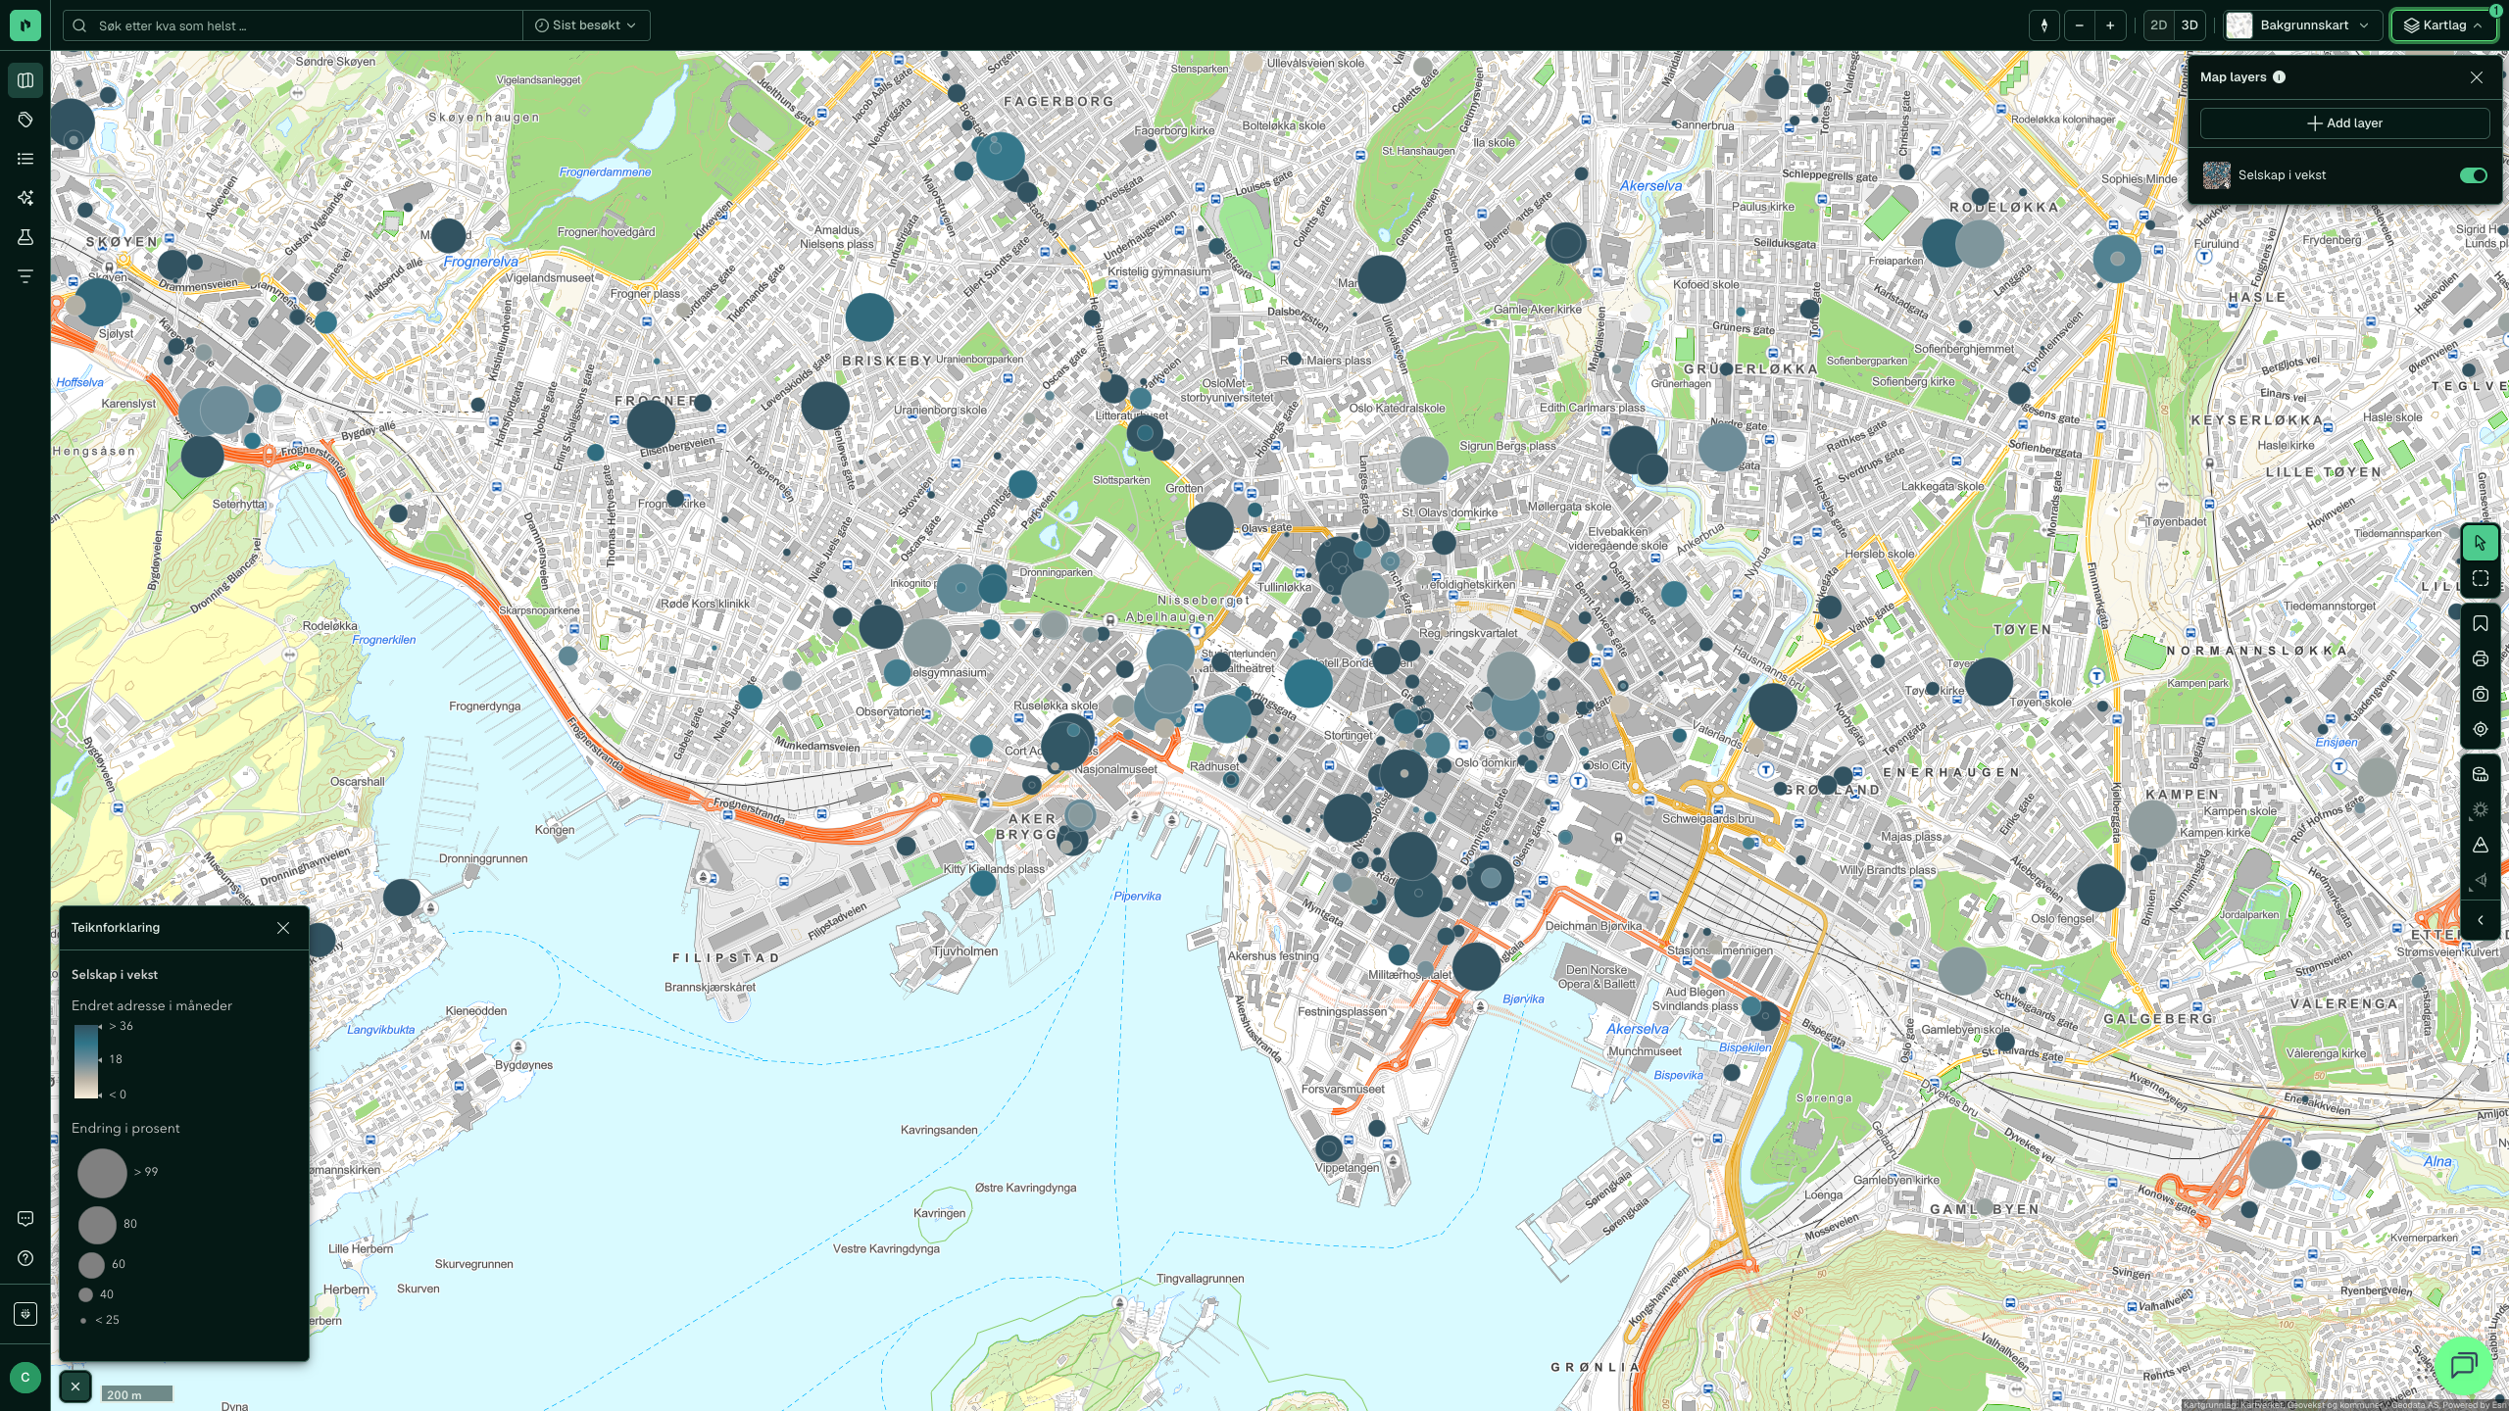The height and width of the screenshot is (1411, 2509).
Task: Click the legend toggle X button
Action: pyautogui.click(x=75, y=1387)
